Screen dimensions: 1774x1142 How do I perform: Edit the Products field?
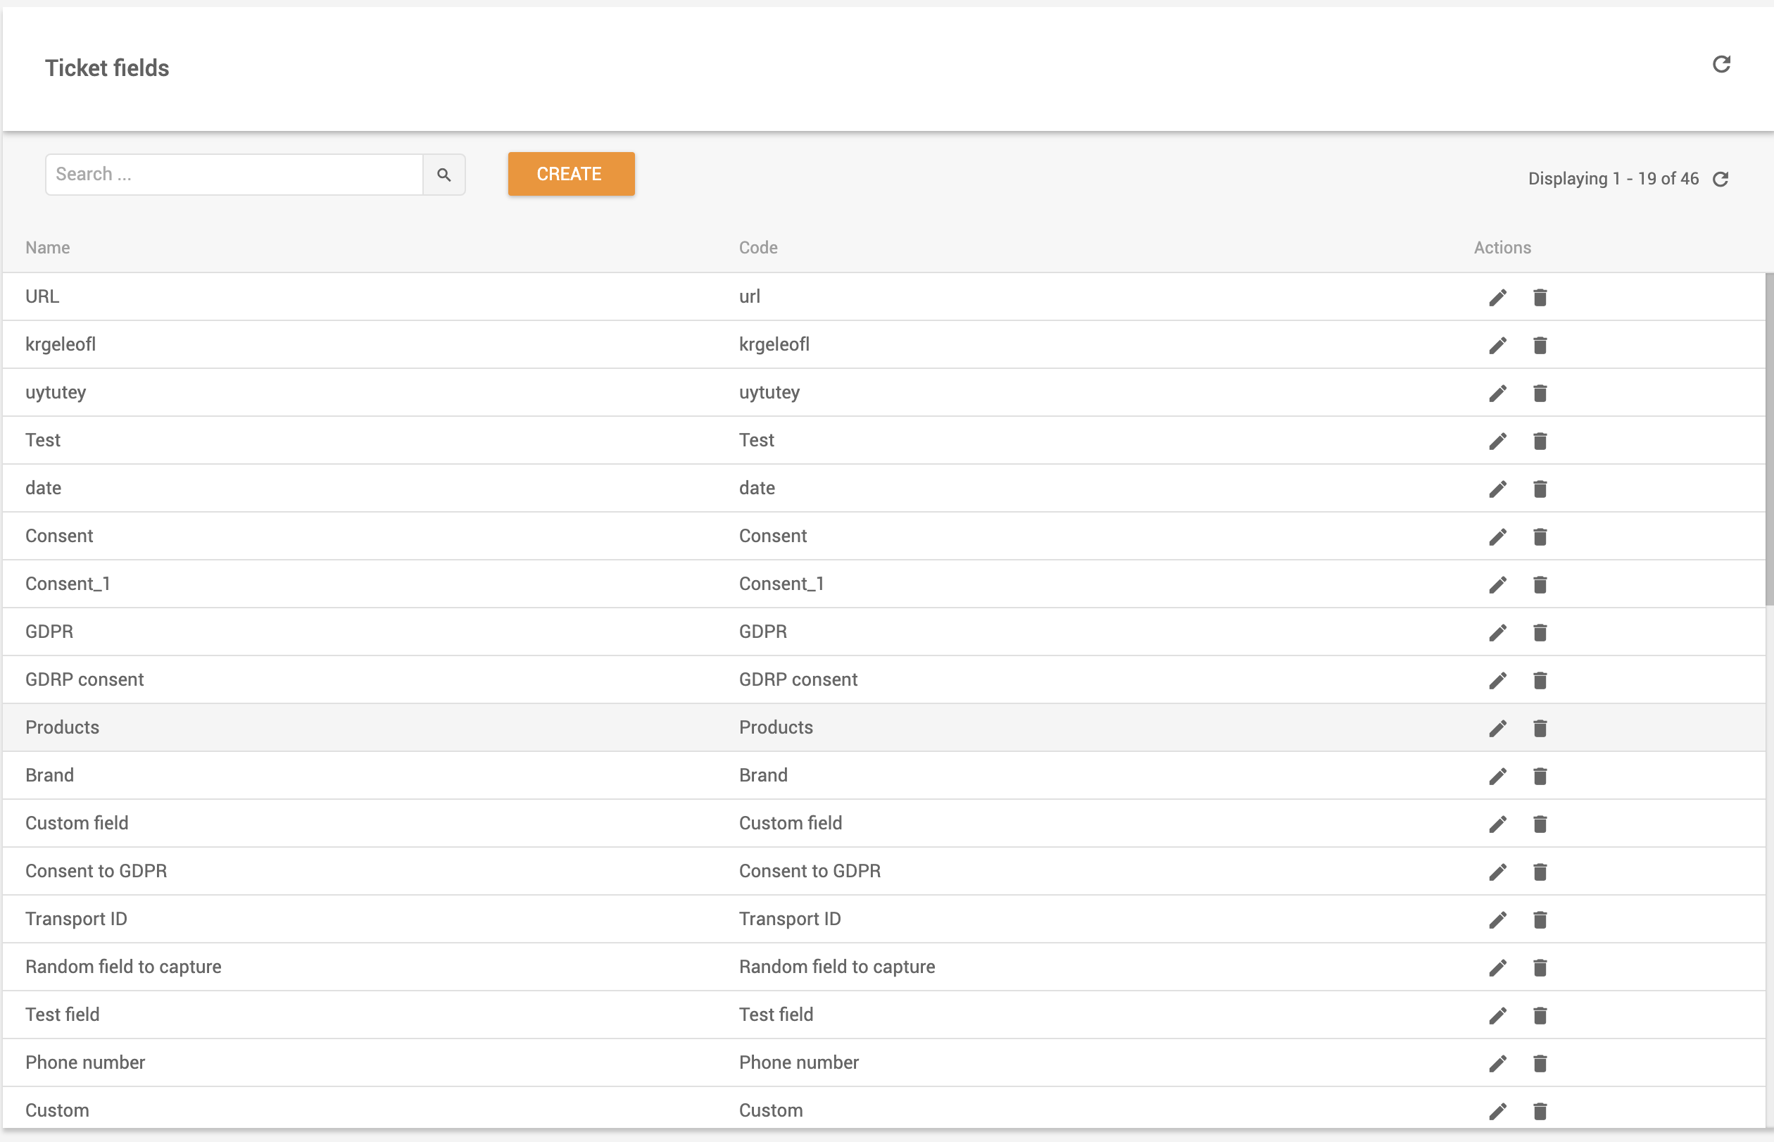click(x=1497, y=728)
